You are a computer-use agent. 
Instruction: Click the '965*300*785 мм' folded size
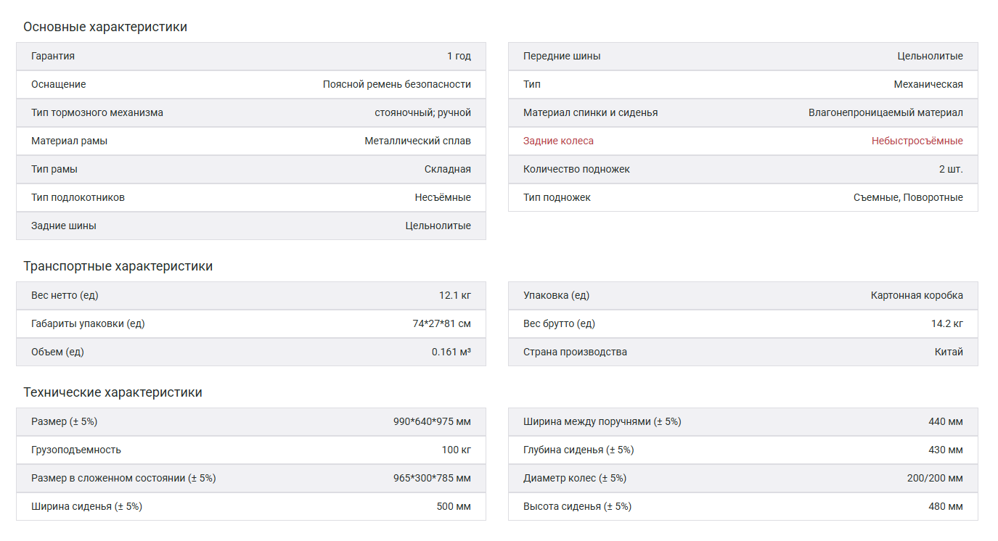click(432, 478)
